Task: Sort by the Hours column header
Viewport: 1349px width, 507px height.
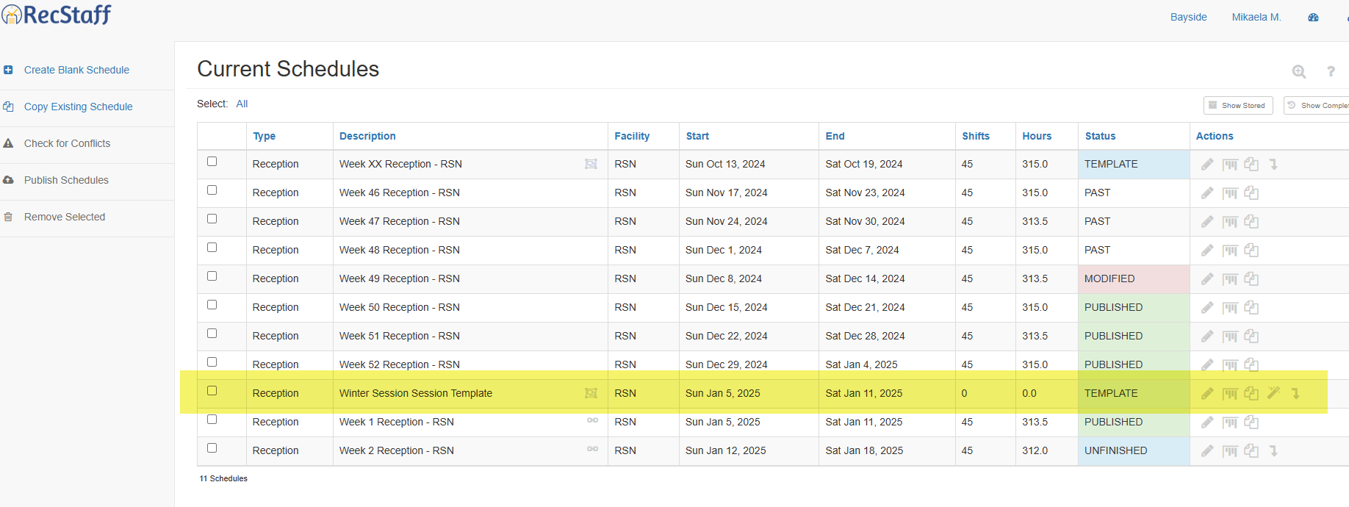Action: pyautogui.click(x=1037, y=136)
